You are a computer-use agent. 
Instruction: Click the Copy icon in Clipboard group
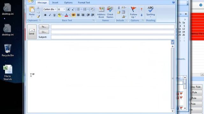(x=38, y=12)
